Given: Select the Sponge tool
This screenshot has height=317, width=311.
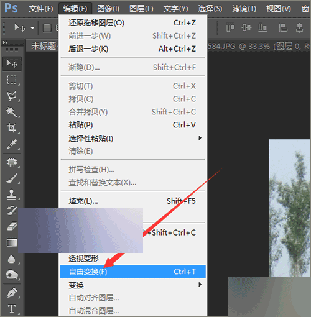Looking at the screenshot, I should click(x=12, y=275).
